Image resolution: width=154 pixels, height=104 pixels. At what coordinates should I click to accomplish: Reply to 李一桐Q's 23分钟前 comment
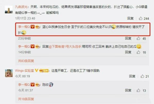tap(128, 38)
